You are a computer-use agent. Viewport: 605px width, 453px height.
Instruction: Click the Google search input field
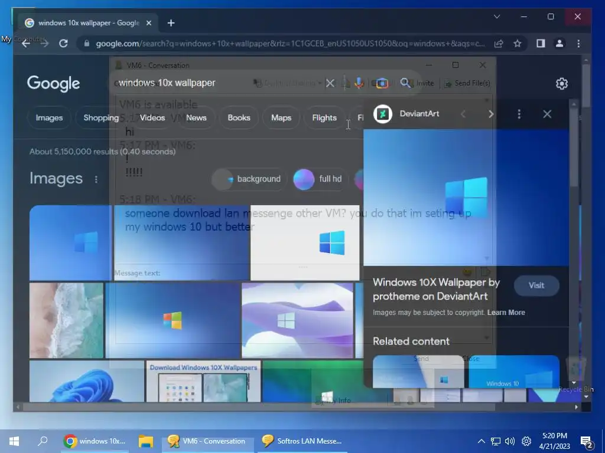216,83
